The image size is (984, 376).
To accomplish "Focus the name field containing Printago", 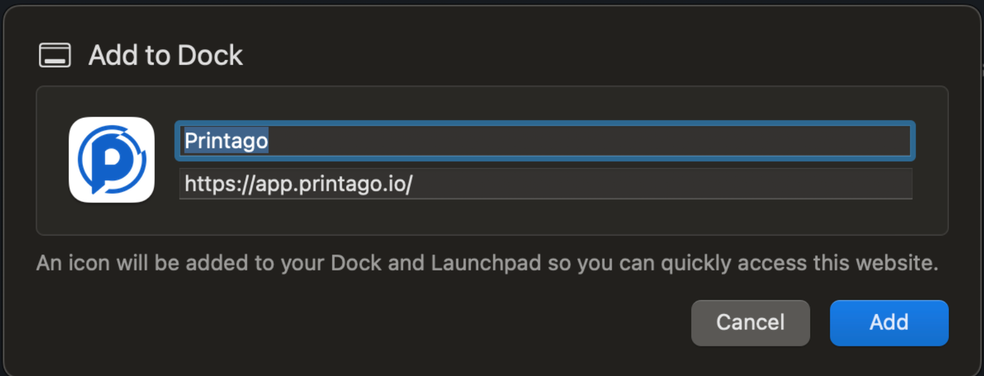I will [545, 141].
